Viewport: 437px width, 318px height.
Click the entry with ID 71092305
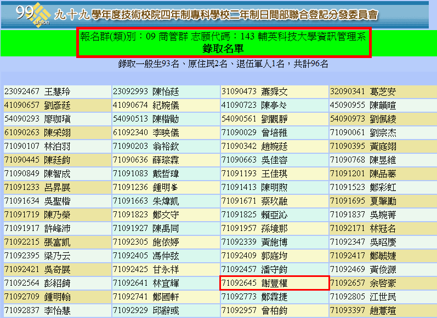tap(166, 242)
